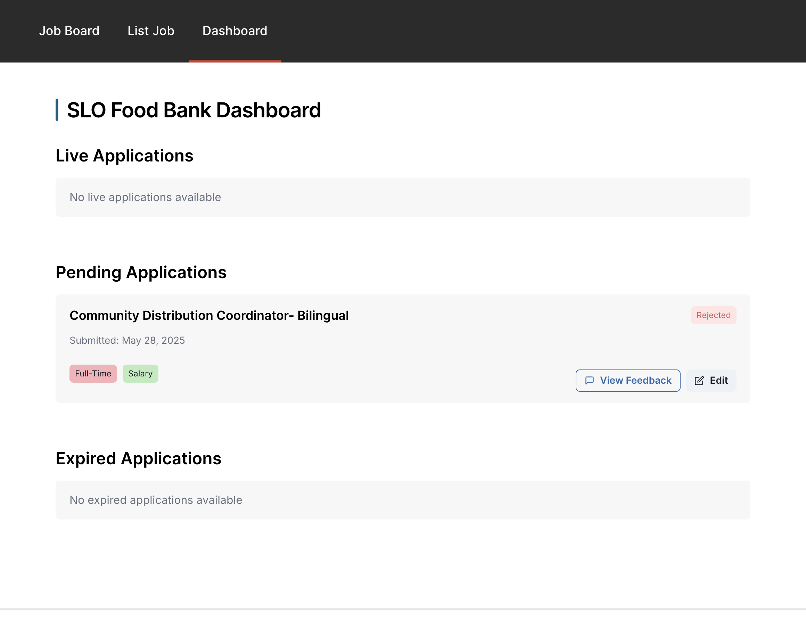This screenshot has height=632, width=806.
Task: Open the Job Board tab
Action: click(x=69, y=31)
